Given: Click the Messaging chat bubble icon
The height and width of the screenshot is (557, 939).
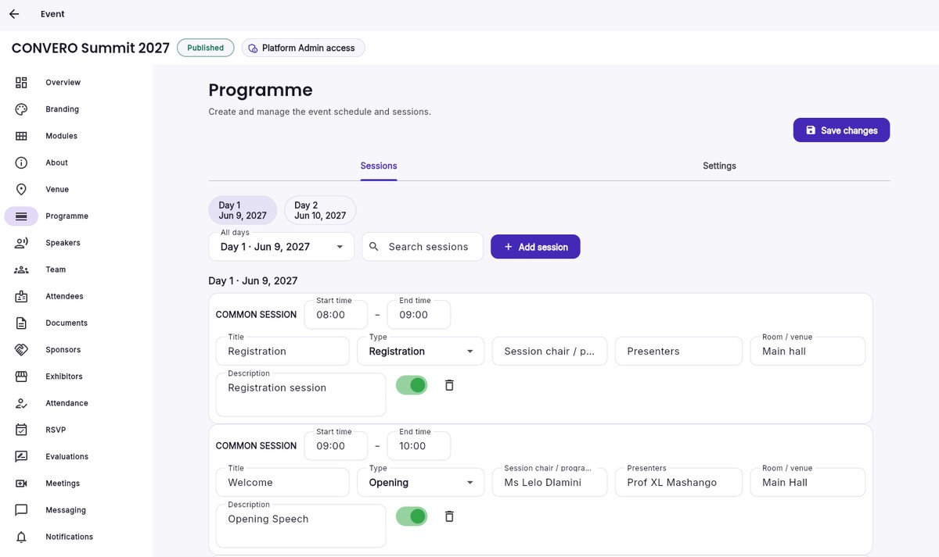Looking at the screenshot, I should click(x=21, y=510).
